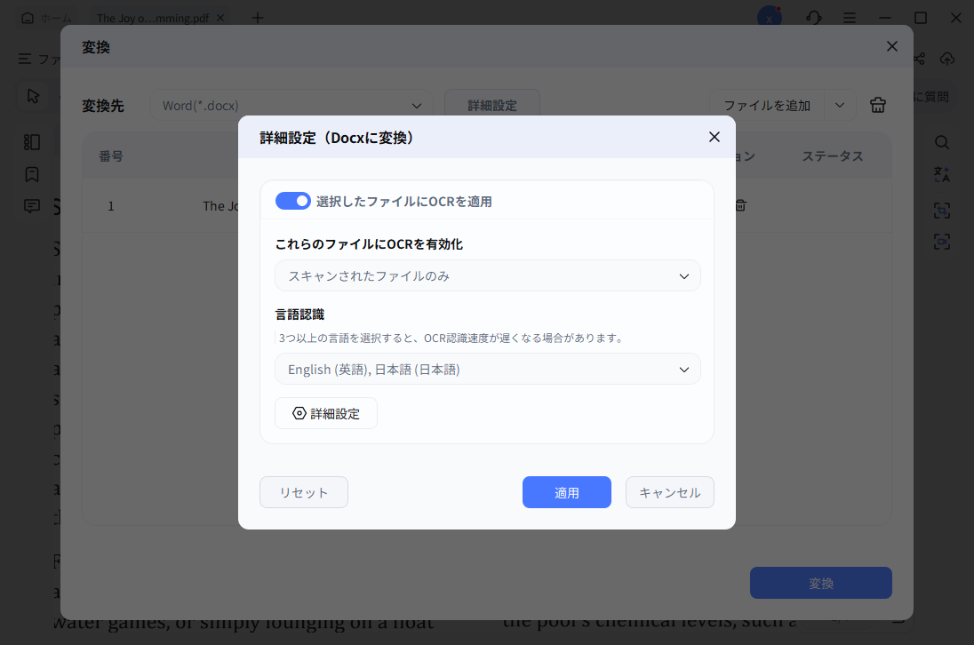The image size is (974, 645).
Task: Open the language recognition dropdown
Action: coord(487,369)
